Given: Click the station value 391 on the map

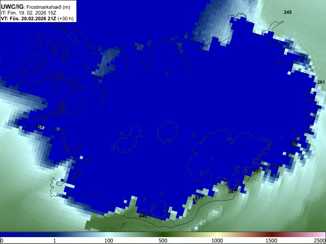Looking at the screenshot, I should pos(199,198).
